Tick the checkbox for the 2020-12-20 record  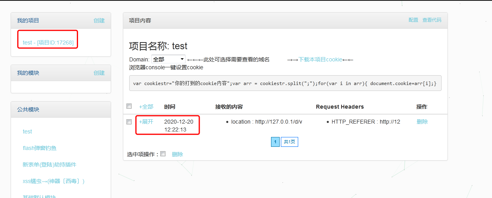tap(129, 122)
